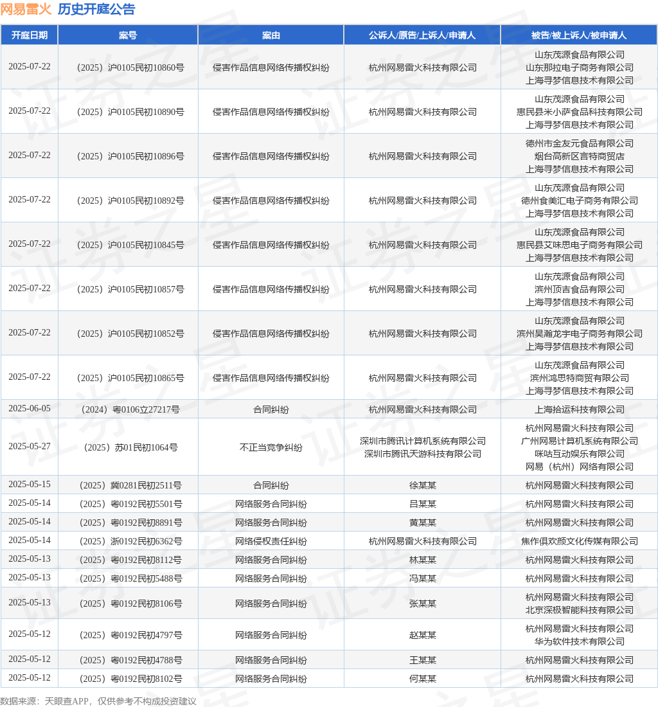Screen dimensions: 658x707
Task: Click the 被告/被上诉人/被申请人 column header
Action: tap(579, 35)
